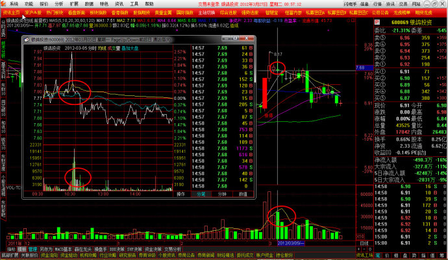This screenshot has width=448, height=260.
Task: Click 均线 legend label in the popup chart
Action: coord(102,48)
